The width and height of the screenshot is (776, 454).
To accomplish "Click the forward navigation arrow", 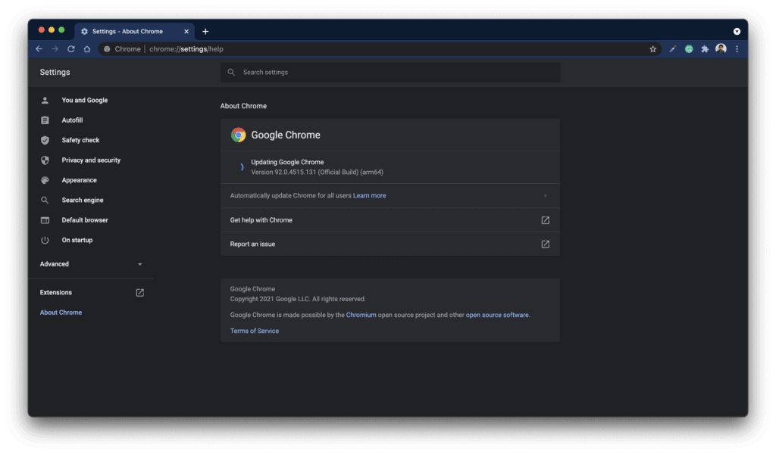I will pyautogui.click(x=55, y=49).
